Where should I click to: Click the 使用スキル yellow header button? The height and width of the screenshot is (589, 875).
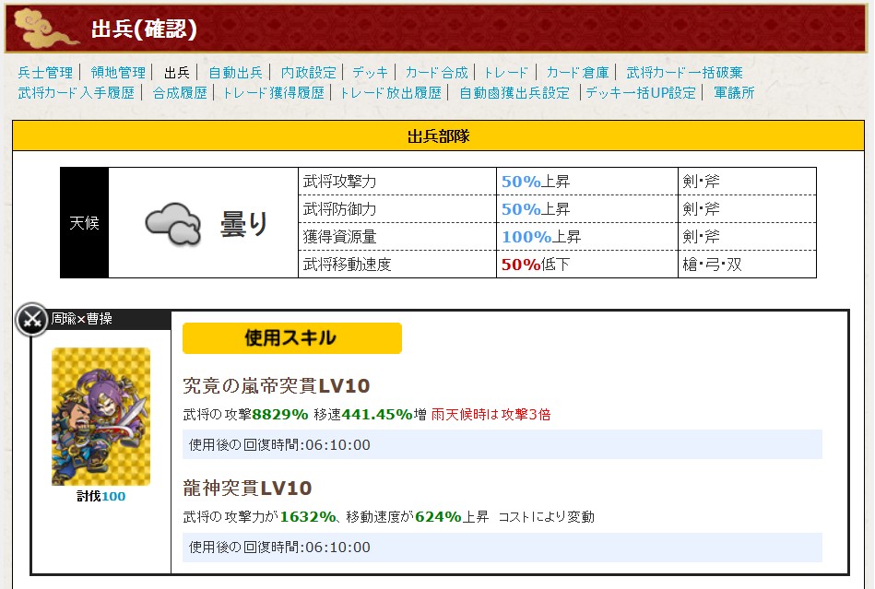(x=291, y=338)
